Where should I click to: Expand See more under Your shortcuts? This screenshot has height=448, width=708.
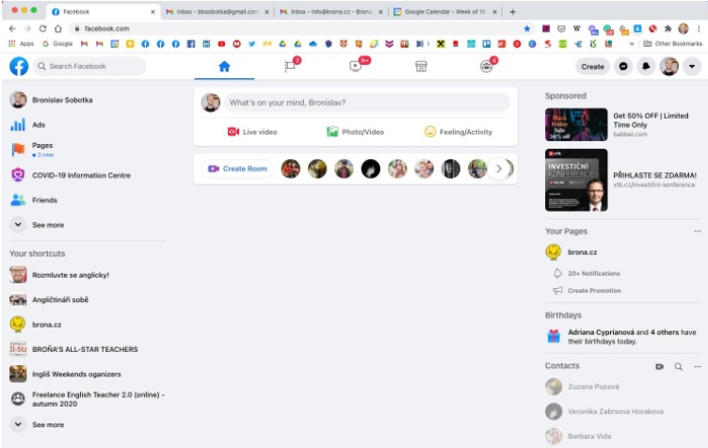tap(48, 424)
